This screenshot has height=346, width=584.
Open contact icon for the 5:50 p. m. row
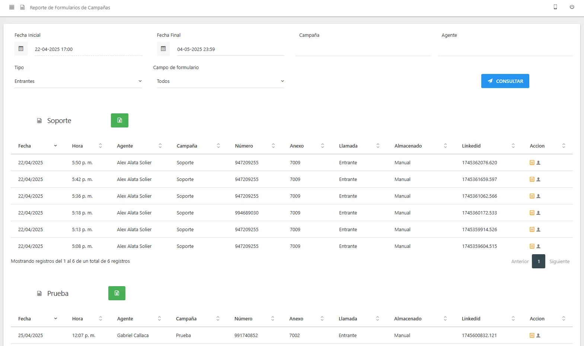pyautogui.click(x=538, y=162)
